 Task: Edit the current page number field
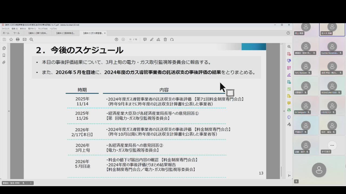tap(130, 39)
